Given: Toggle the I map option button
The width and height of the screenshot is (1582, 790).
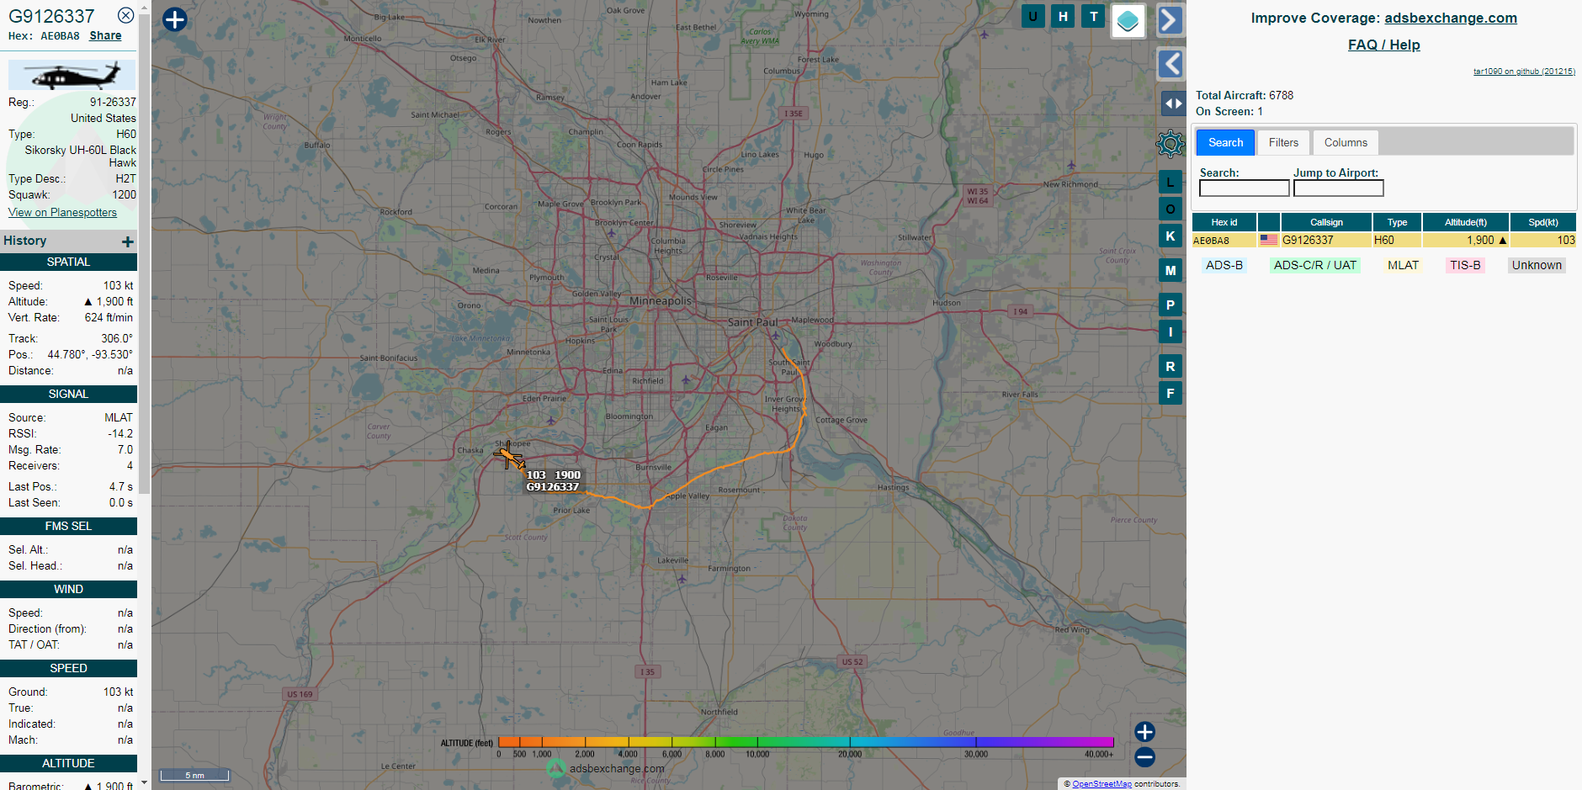Looking at the screenshot, I should [1170, 331].
